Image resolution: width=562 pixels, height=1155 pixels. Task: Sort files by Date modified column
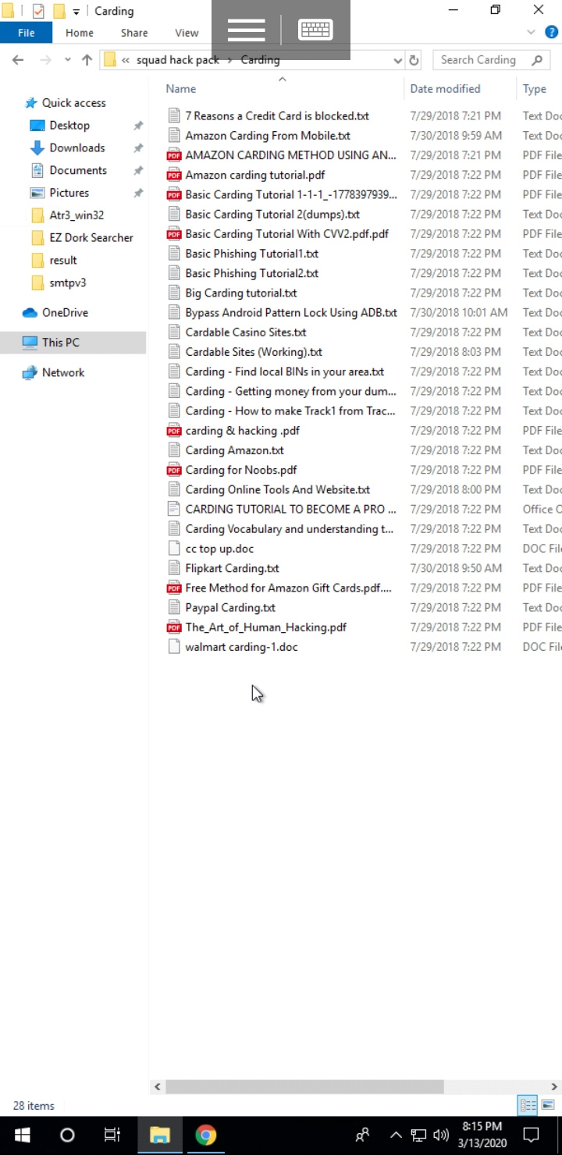[445, 89]
